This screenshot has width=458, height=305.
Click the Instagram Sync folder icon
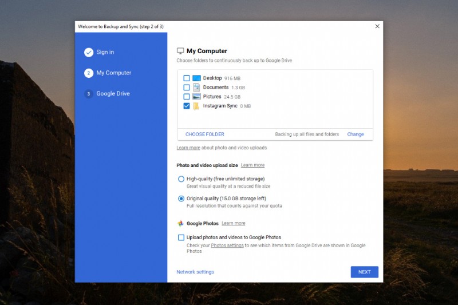[196, 106]
